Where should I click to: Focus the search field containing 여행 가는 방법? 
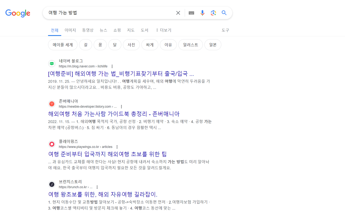pos(110,13)
